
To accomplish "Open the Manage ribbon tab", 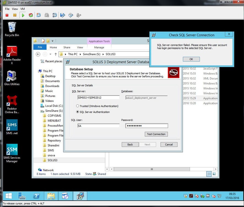I will [99, 47].
